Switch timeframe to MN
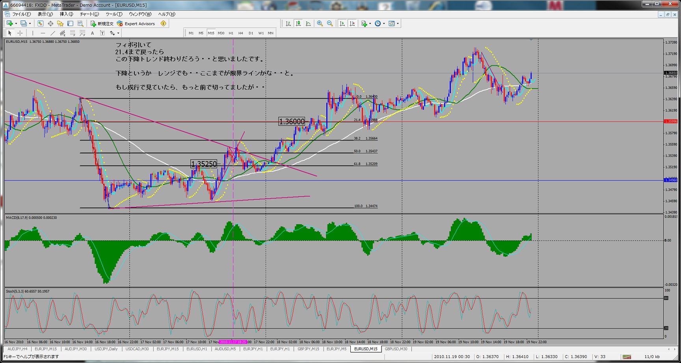This screenshot has width=681, height=363. click(x=271, y=33)
